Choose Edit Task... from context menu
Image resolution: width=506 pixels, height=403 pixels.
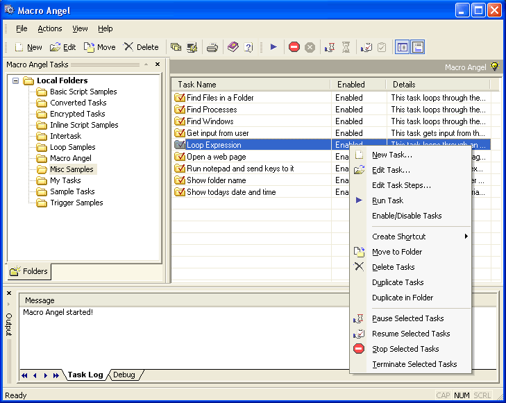410,170
